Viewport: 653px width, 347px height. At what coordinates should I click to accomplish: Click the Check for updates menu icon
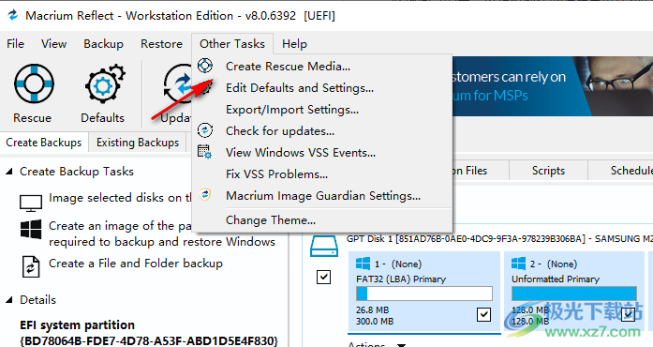(x=205, y=130)
